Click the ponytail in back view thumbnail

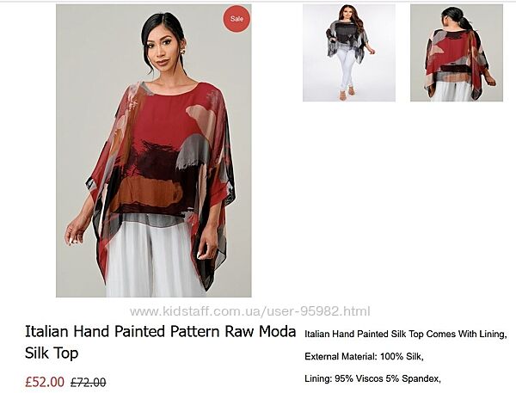[x=465, y=22]
